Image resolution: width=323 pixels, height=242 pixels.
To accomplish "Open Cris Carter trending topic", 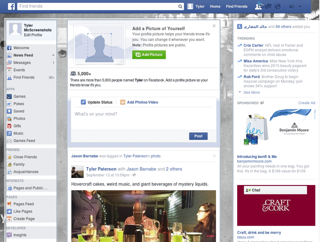I will pos(253,45).
